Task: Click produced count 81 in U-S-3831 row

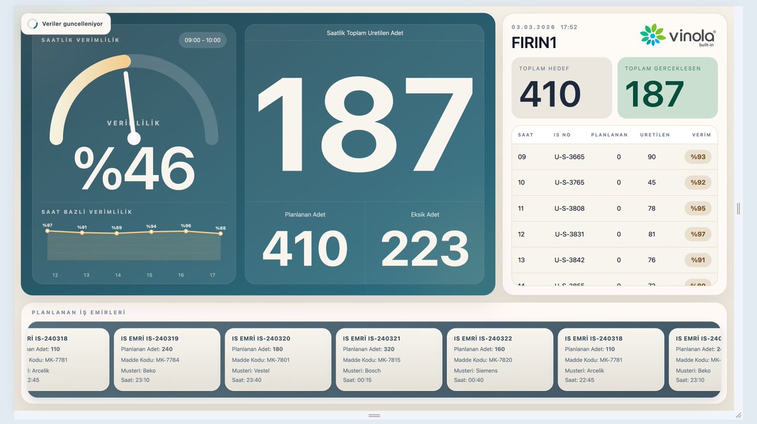Action: (652, 234)
